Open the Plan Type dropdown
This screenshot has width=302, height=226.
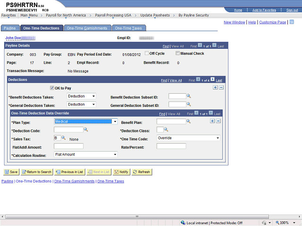[86, 121]
